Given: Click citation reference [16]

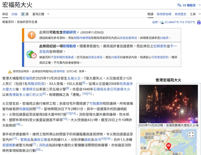Looking at the screenshot, I should pyautogui.click(x=18, y=124).
